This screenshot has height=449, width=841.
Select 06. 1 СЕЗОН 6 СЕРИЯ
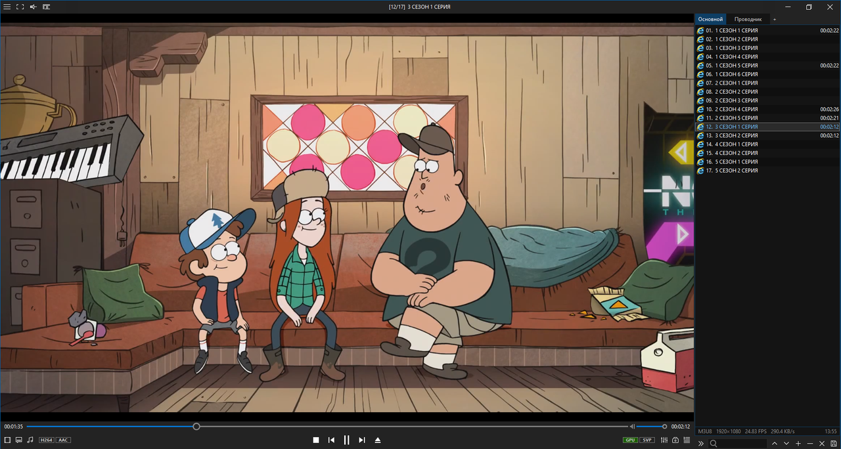tap(767, 74)
